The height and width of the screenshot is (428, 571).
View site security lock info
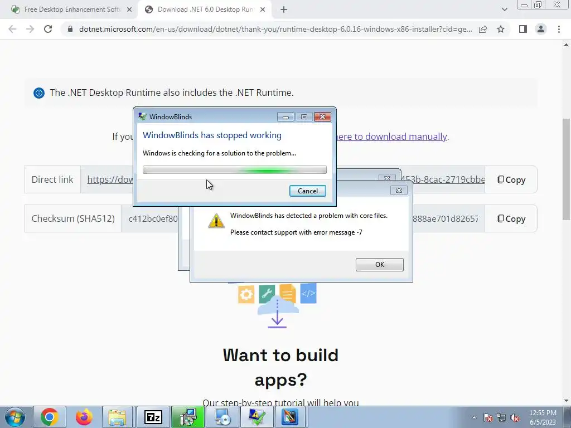[x=70, y=29]
